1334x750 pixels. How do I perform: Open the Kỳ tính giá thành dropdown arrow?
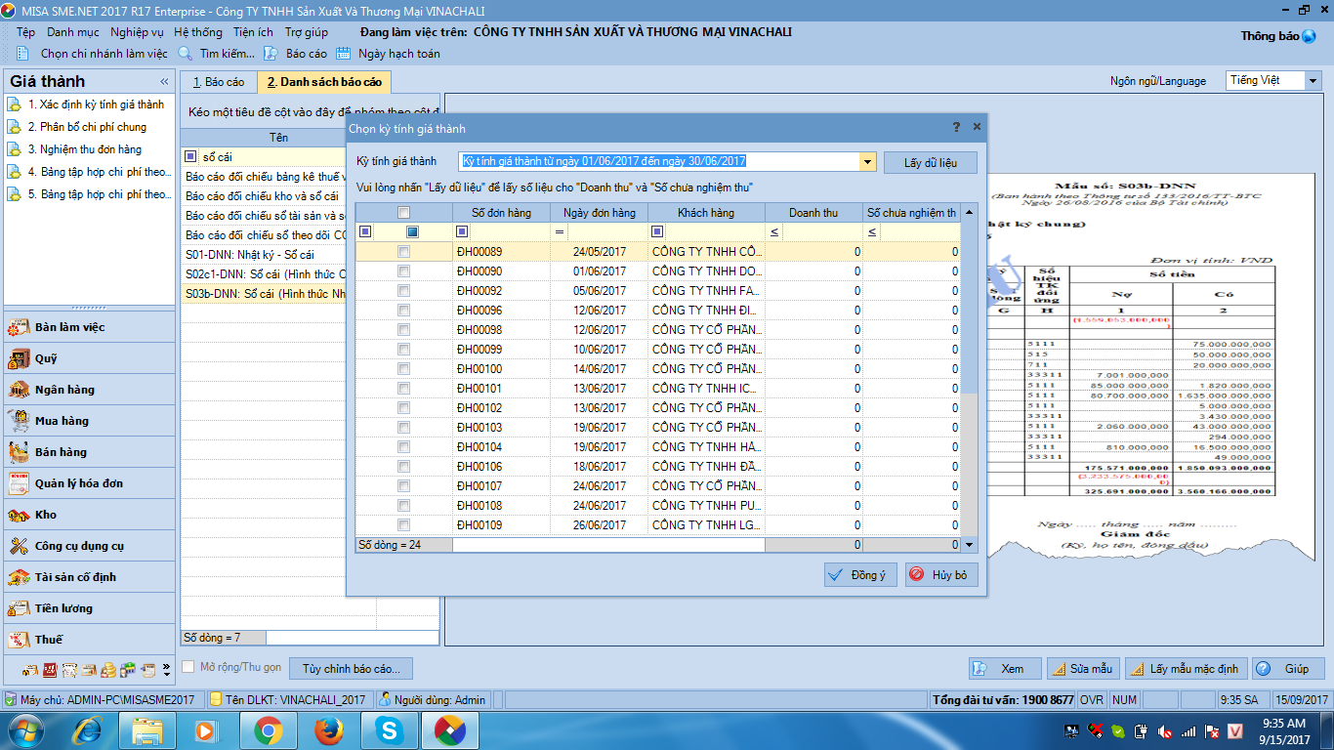pyautogui.click(x=867, y=162)
